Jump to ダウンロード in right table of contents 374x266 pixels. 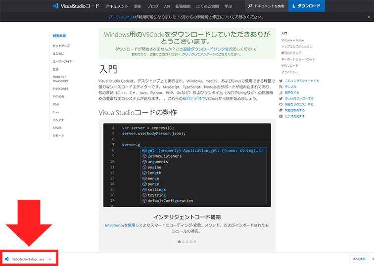(x=289, y=66)
